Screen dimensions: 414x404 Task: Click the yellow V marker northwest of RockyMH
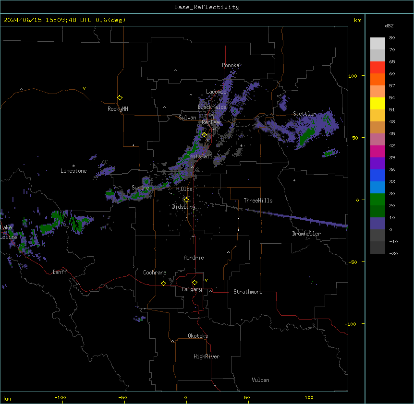click(84, 88)
